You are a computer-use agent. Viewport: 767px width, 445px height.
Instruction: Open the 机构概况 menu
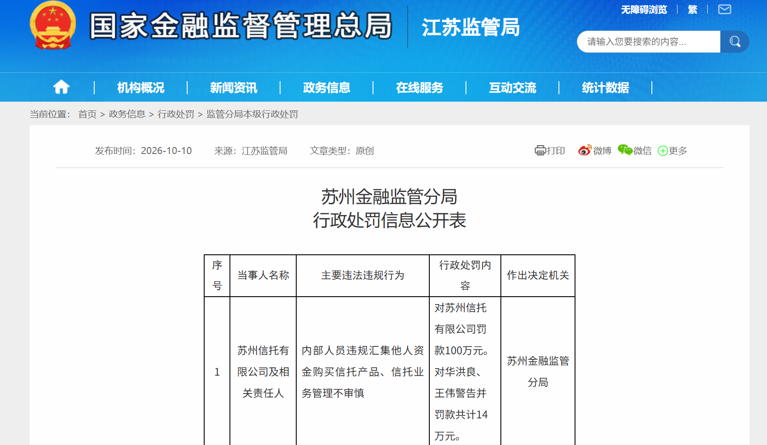[140, 88]
